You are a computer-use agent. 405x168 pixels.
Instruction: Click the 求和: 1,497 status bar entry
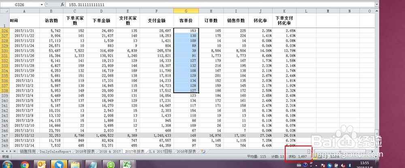click(x=298, y=157)
